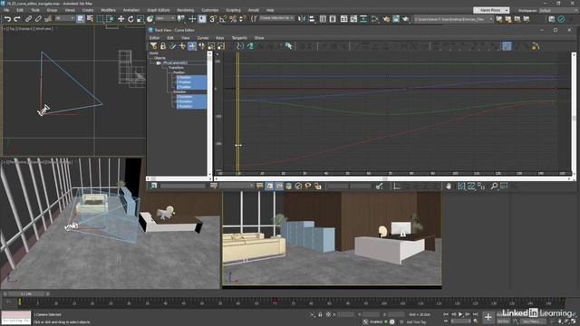Open Curves menu in Track View
Image resolution: width=580 pixels, height=326 pixels.
[x=203, y=38]
